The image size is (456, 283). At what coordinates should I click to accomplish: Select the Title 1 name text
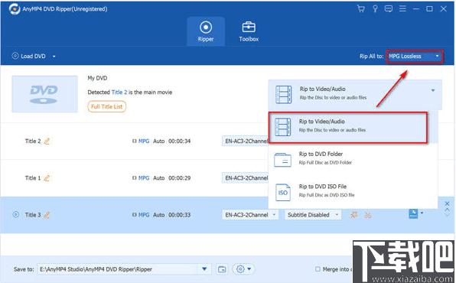33,178
